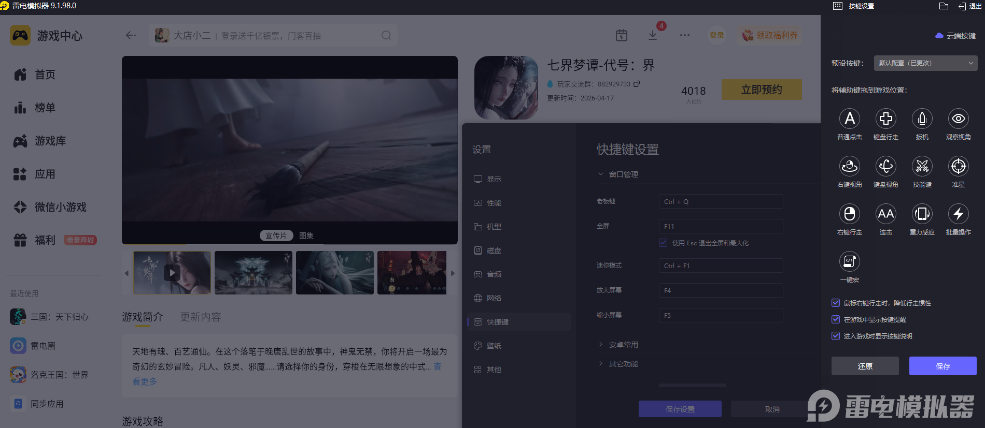Switch to 更新内容 tab
Screen dimensions: 985x428
(200, 317)
